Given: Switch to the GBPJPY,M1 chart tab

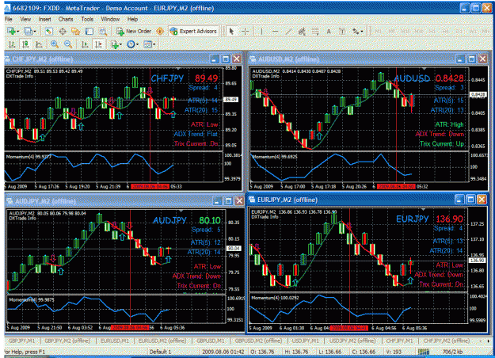Looking at the screenshot, I should 21,341.
